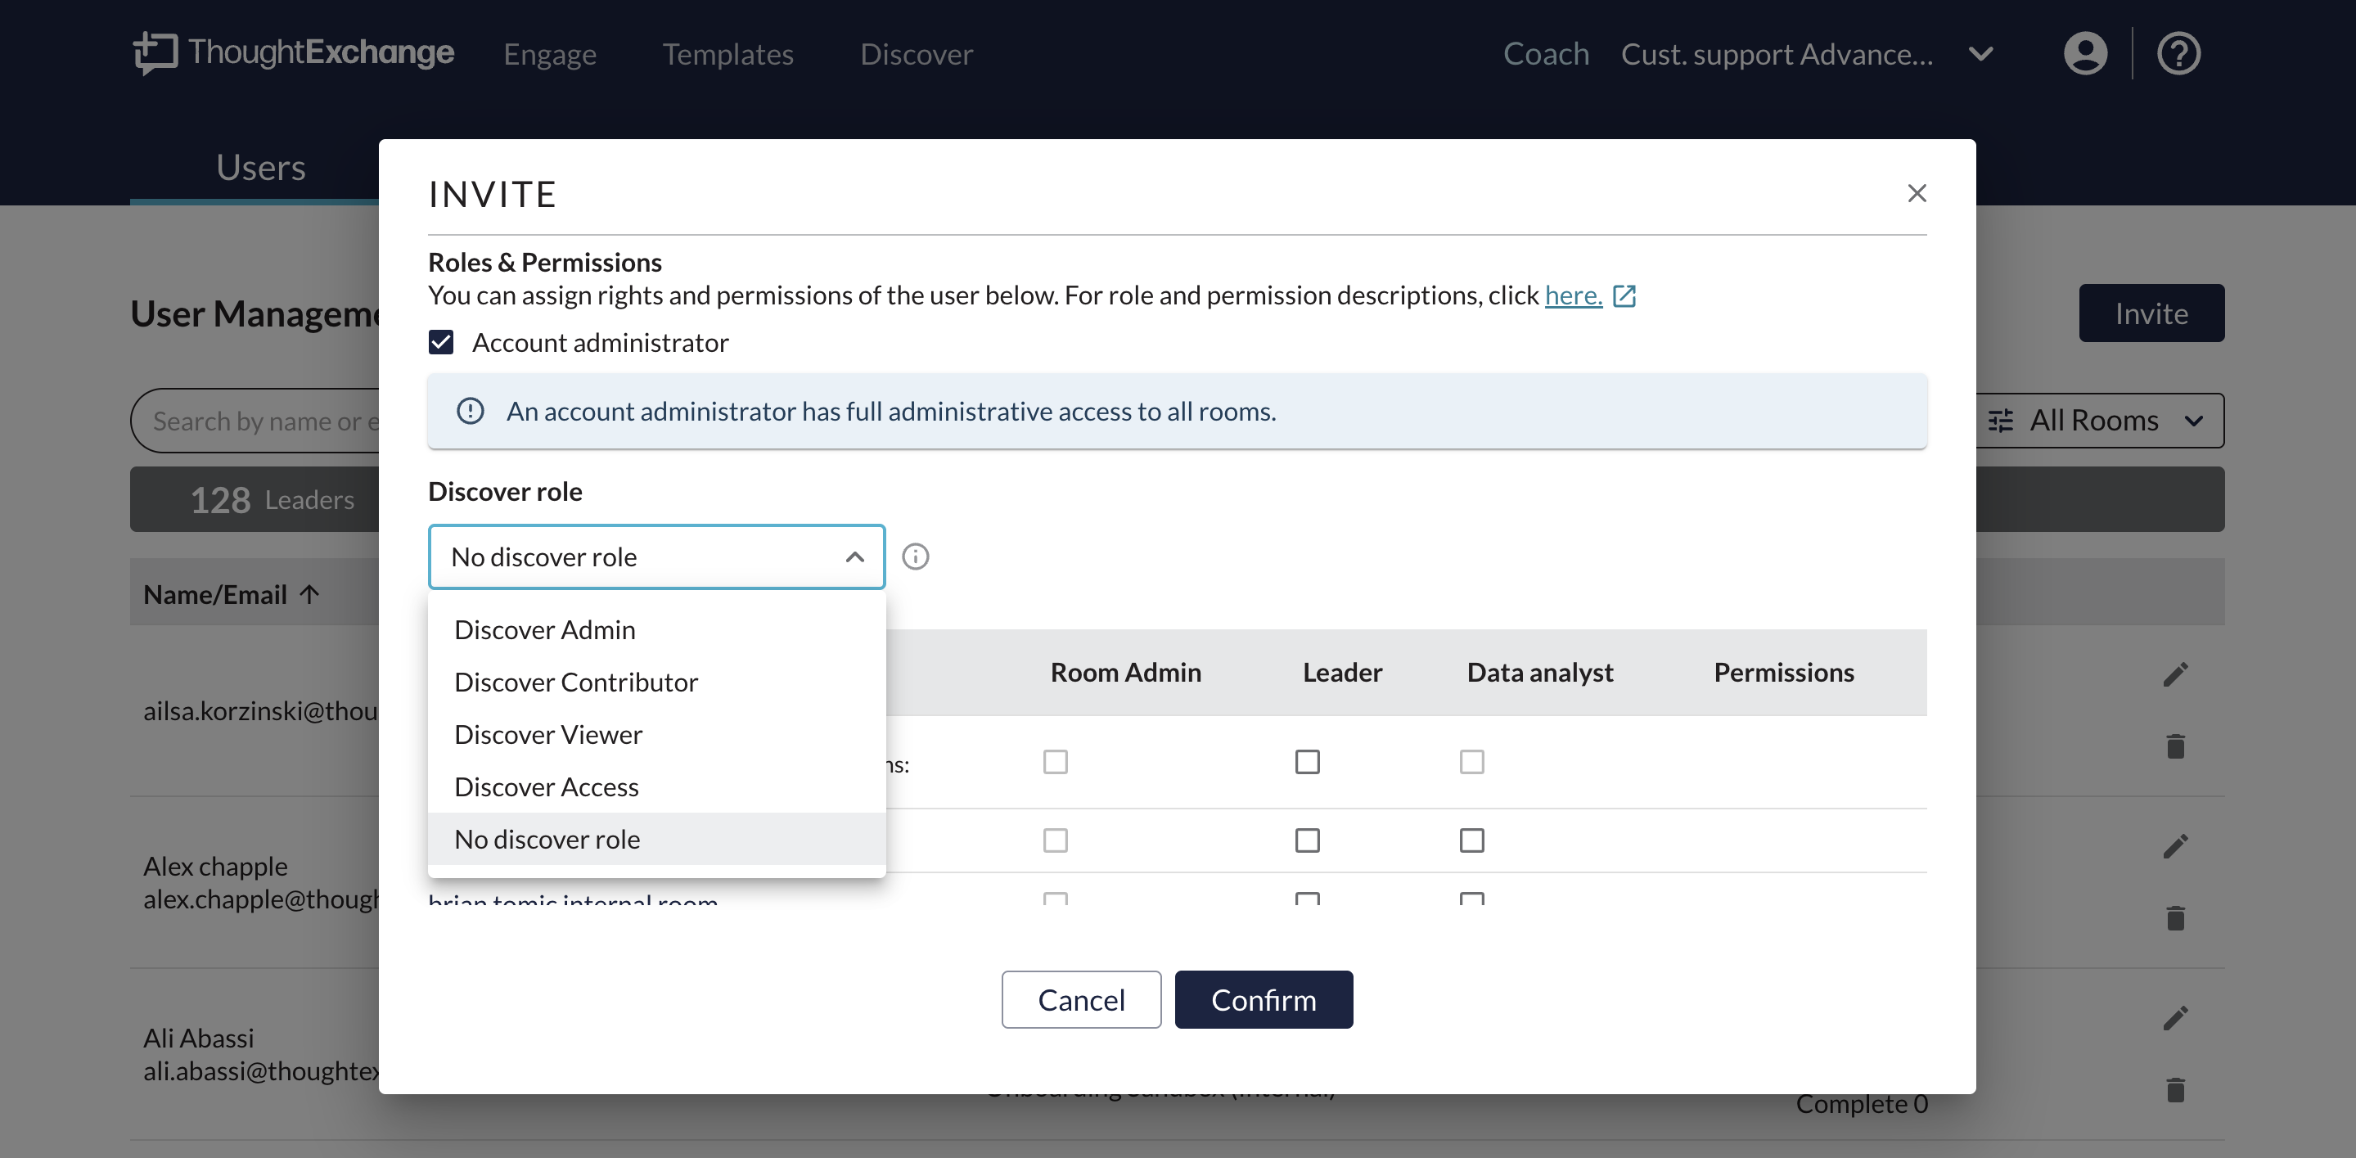
Task: Select No discover role option in list
Action: pos(656,839)
